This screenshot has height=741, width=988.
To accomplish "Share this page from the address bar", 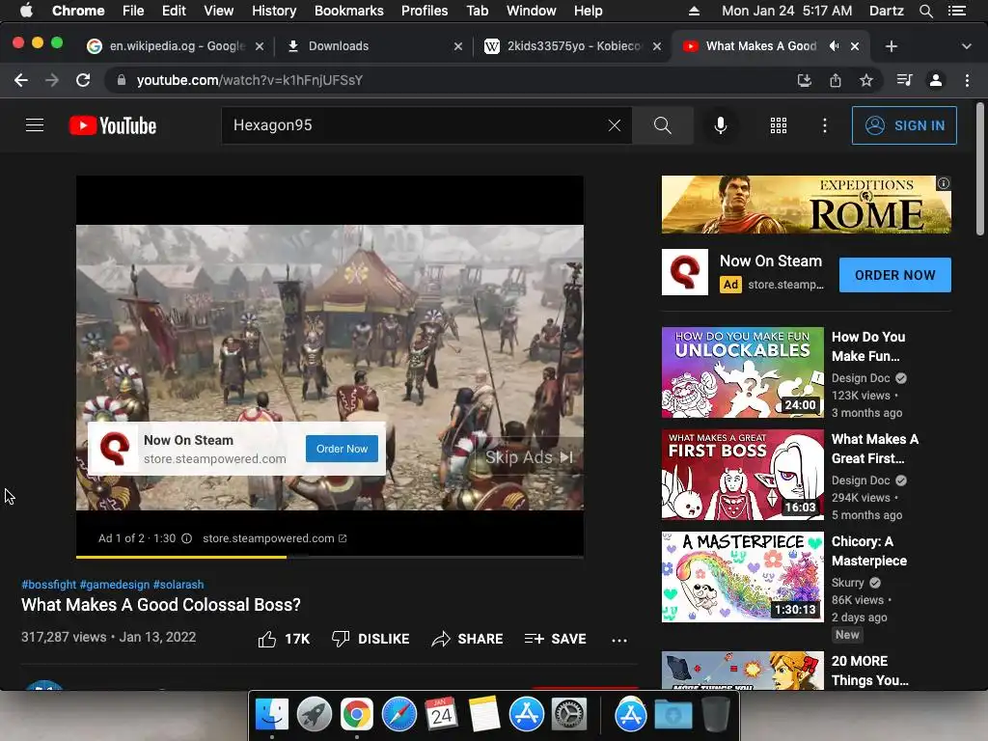I will 836,80.
